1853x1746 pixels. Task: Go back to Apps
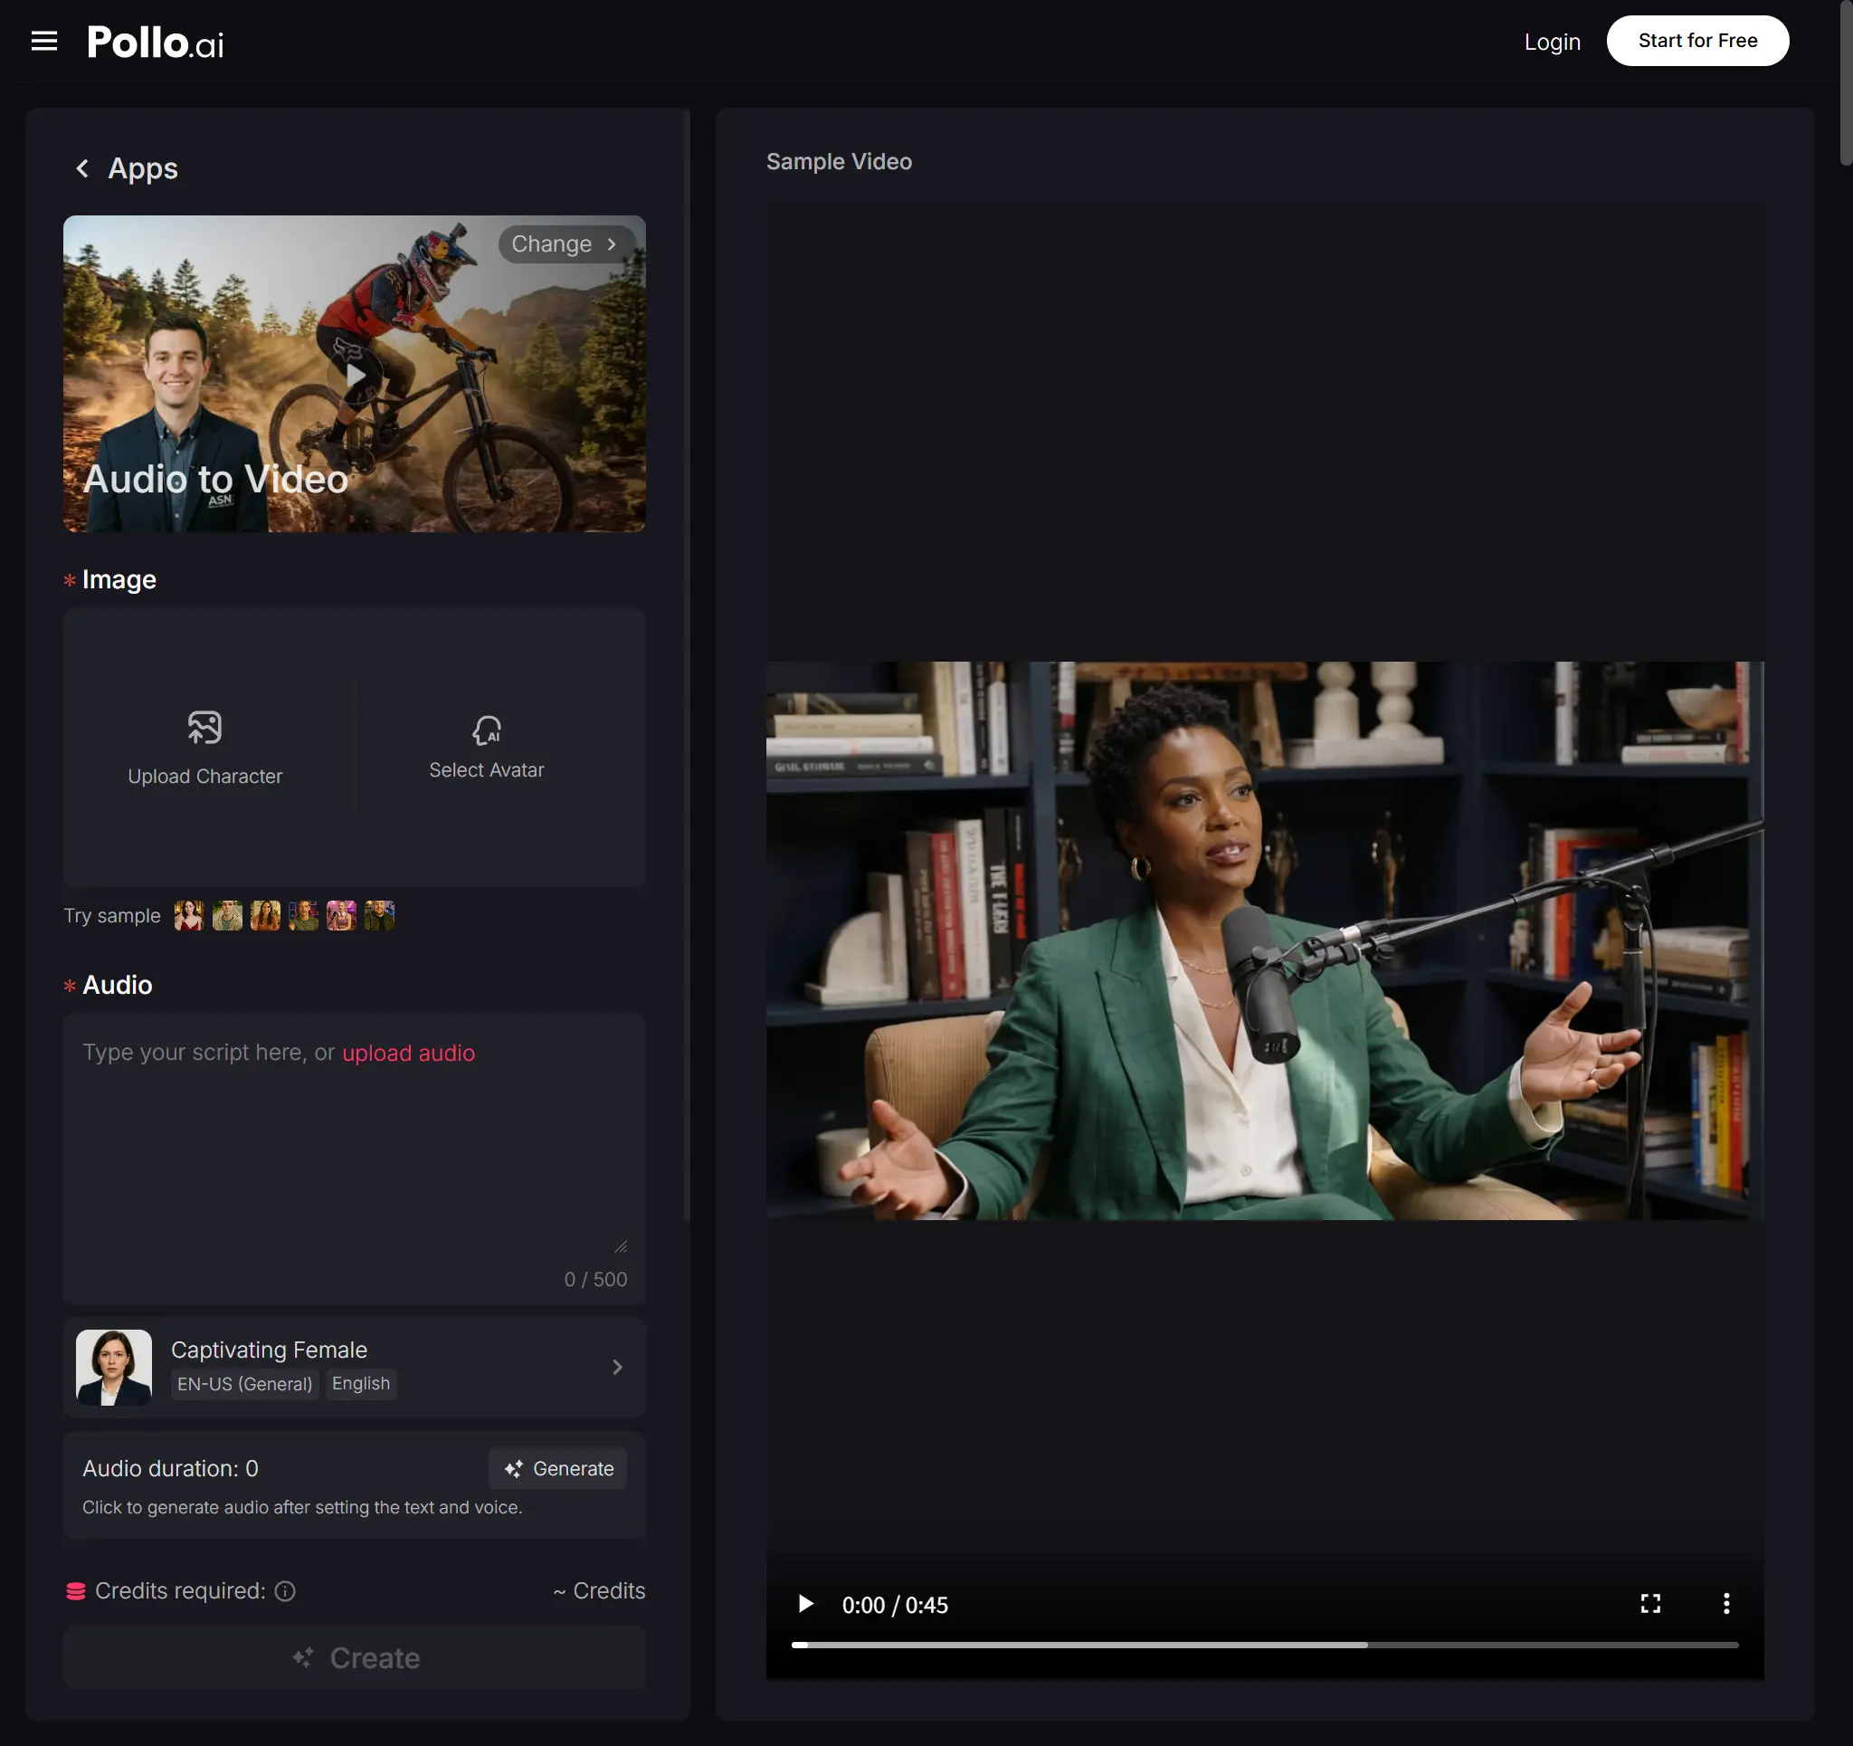click(x=82, y=169)
